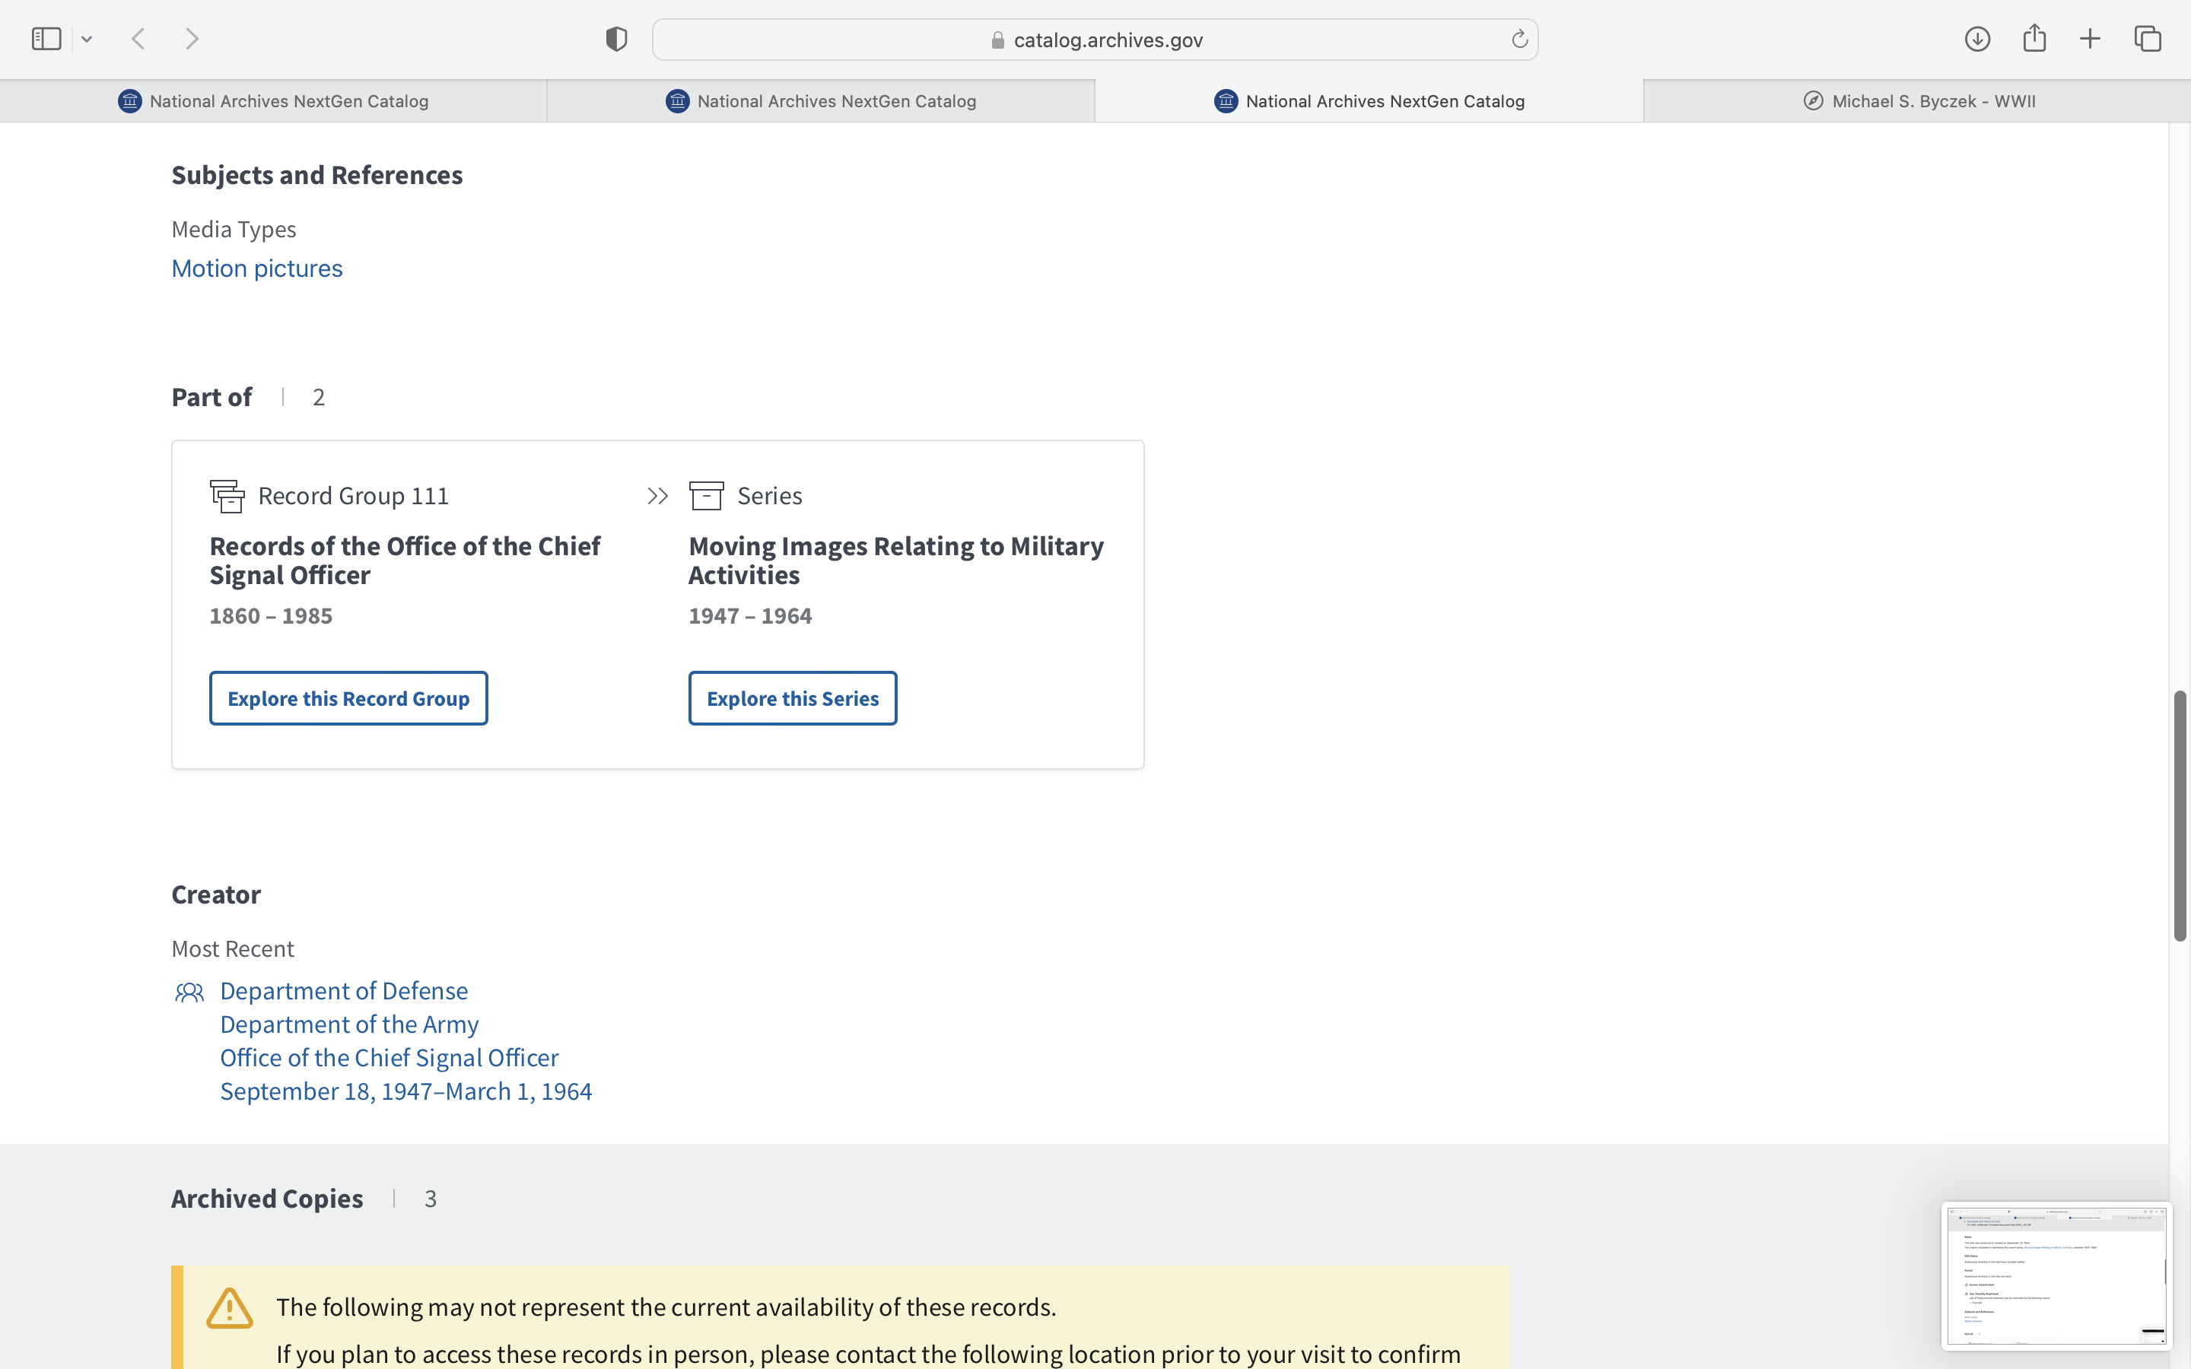
Task: Click Explore this Record Group button
Action: (x=348, y=698)
